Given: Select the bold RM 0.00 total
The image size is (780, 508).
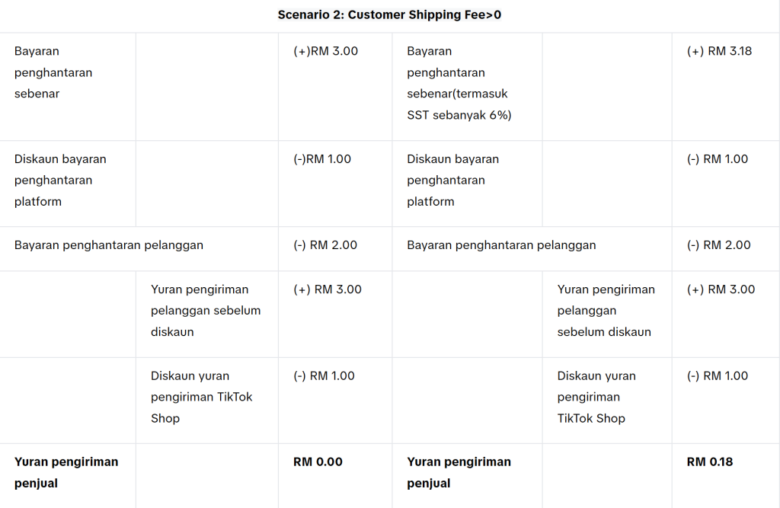Looking at the screenshot, I should [318, 462].
